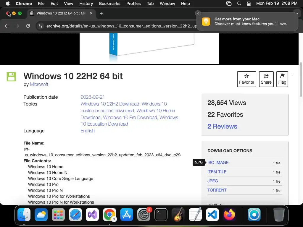Click the lightbulb Tips notification icon
Screen dimensions: 303x227
(206, 21)
